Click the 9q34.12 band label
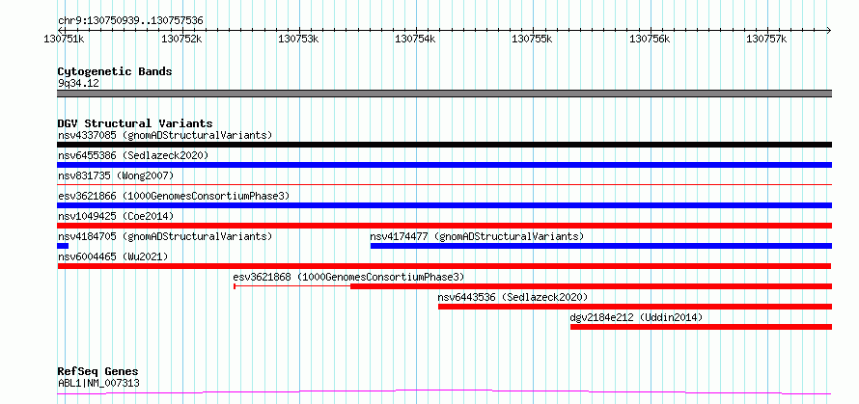 78,83
